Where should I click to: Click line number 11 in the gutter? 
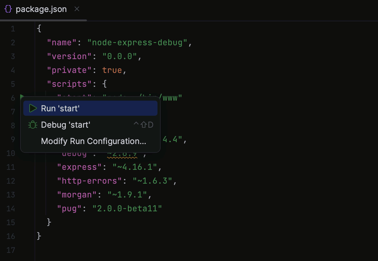10,167
